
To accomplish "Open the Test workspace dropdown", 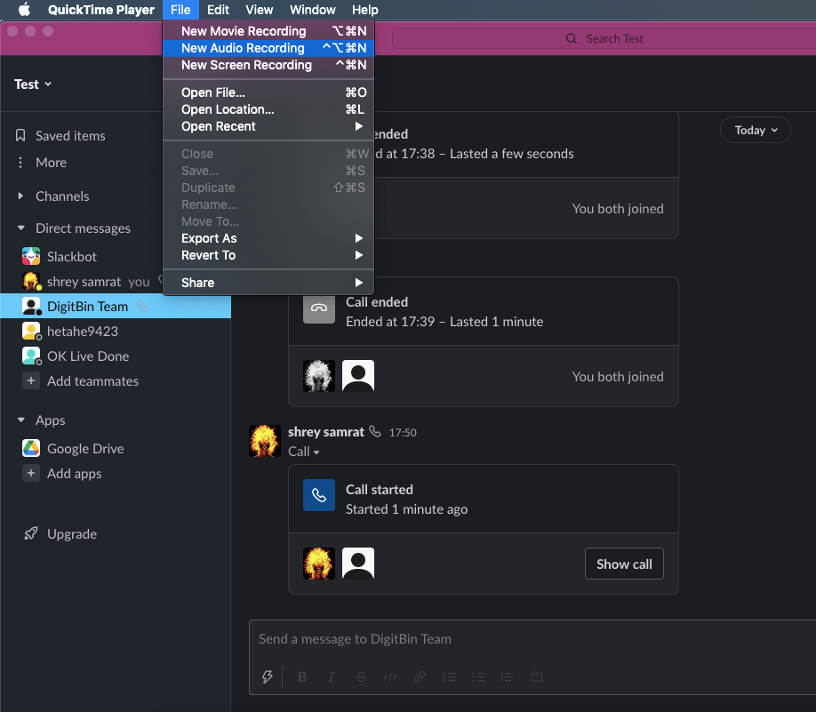I will coord(33,84).
